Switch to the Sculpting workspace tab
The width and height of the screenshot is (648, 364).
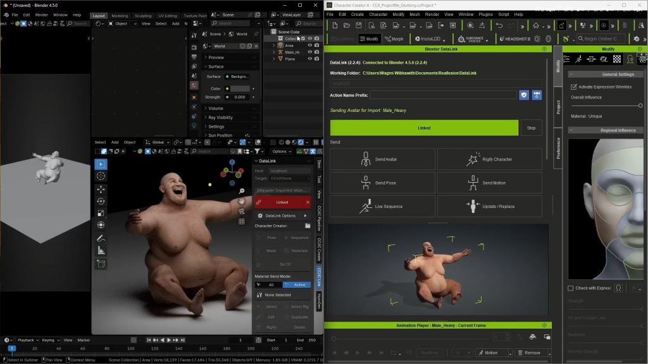143,16
